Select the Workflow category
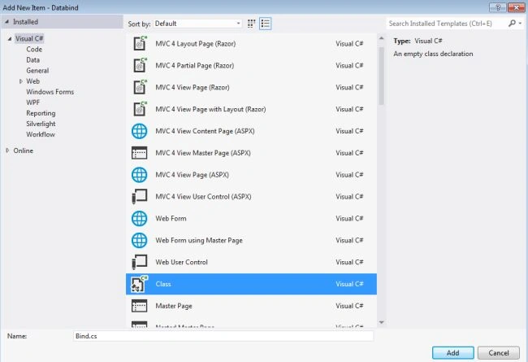The height and width of the screenshot is (362, 528). [x=41, y=134]
